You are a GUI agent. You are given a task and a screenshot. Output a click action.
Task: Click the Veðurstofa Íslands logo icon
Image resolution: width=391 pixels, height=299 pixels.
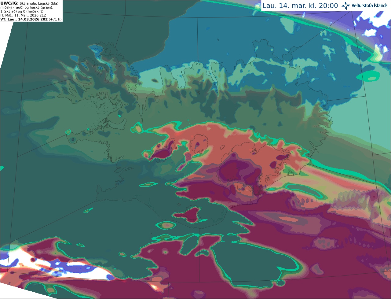click(346, 6)
